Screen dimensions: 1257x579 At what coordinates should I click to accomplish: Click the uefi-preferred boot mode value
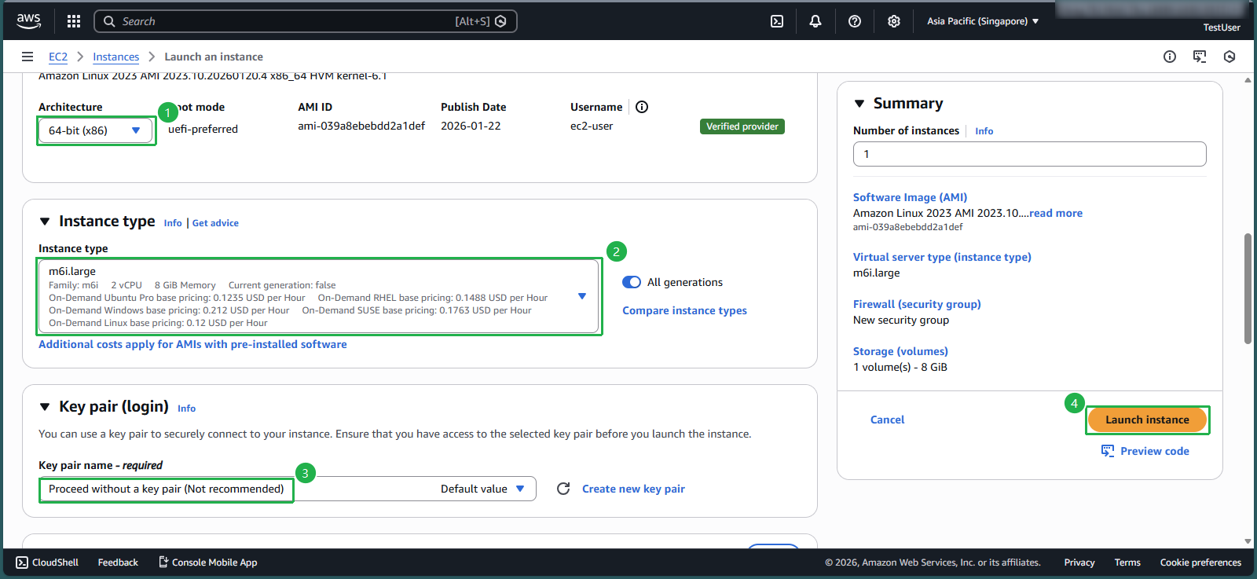tap(203, 129)
